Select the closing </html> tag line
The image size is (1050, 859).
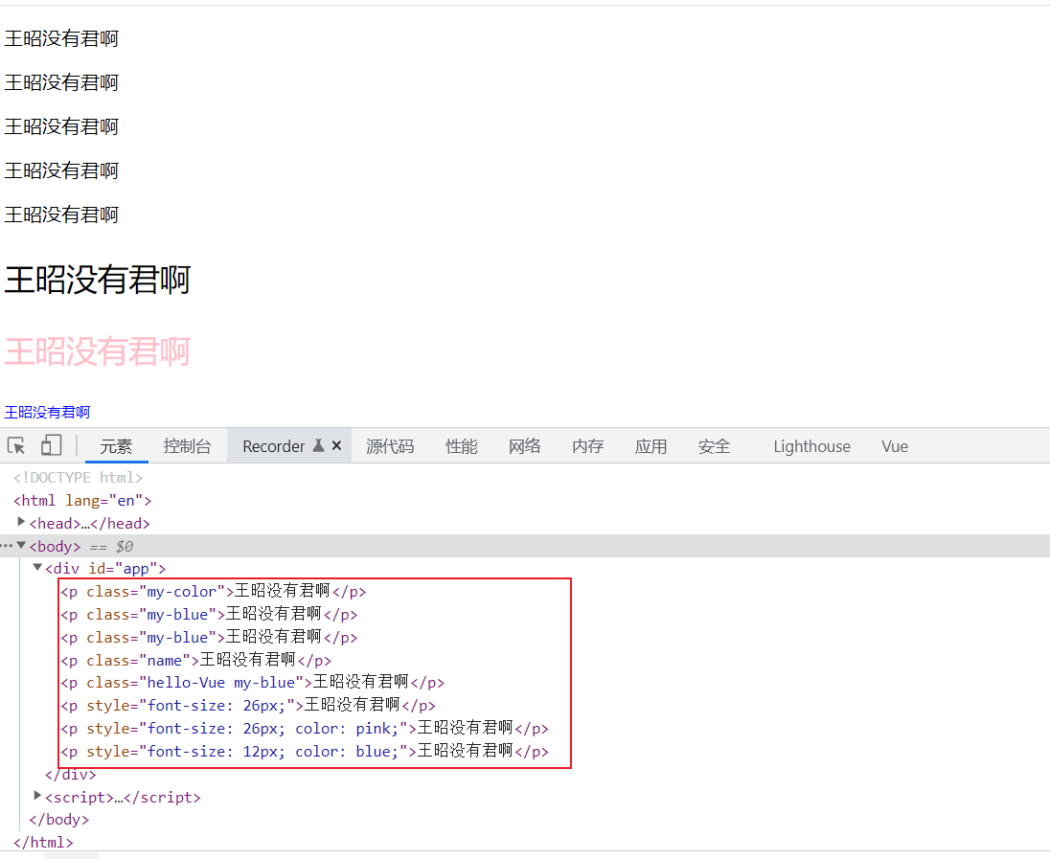43,843
